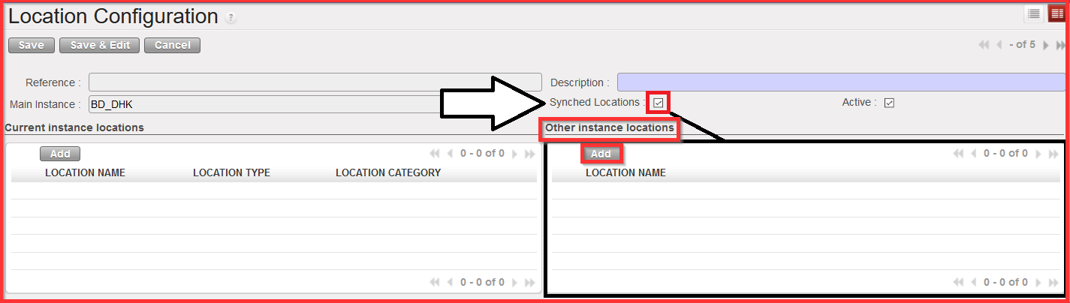Click the '- of 5' record counter
Viewport: 1070px width, 303px height.
[1022, 45]
